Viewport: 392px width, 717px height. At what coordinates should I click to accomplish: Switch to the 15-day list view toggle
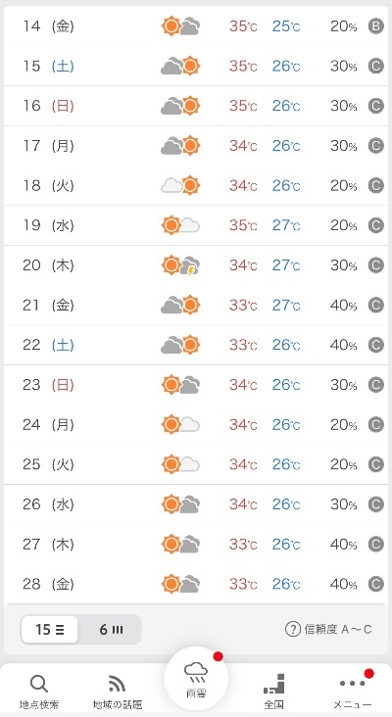(x=50, y=630)
